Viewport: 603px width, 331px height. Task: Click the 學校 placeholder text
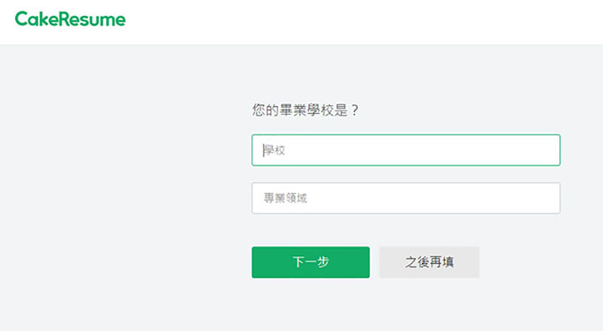274,150
